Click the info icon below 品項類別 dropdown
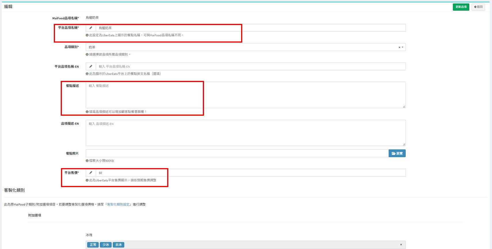492x249 pixels. (87, 54)
